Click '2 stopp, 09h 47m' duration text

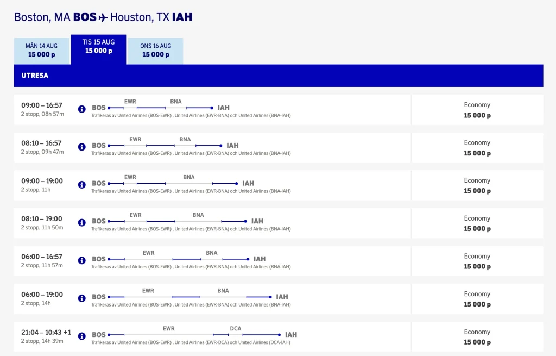(42, 152)
